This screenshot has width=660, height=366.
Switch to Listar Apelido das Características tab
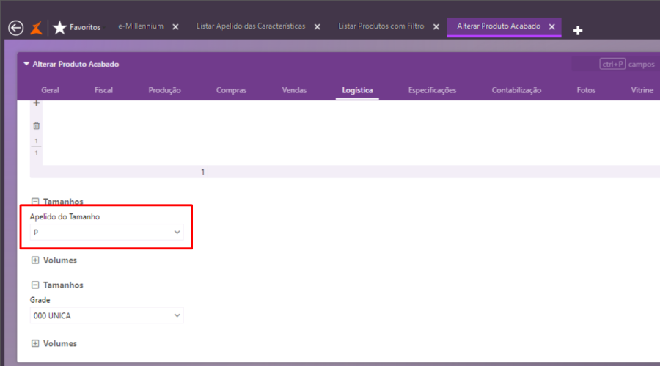251,26
